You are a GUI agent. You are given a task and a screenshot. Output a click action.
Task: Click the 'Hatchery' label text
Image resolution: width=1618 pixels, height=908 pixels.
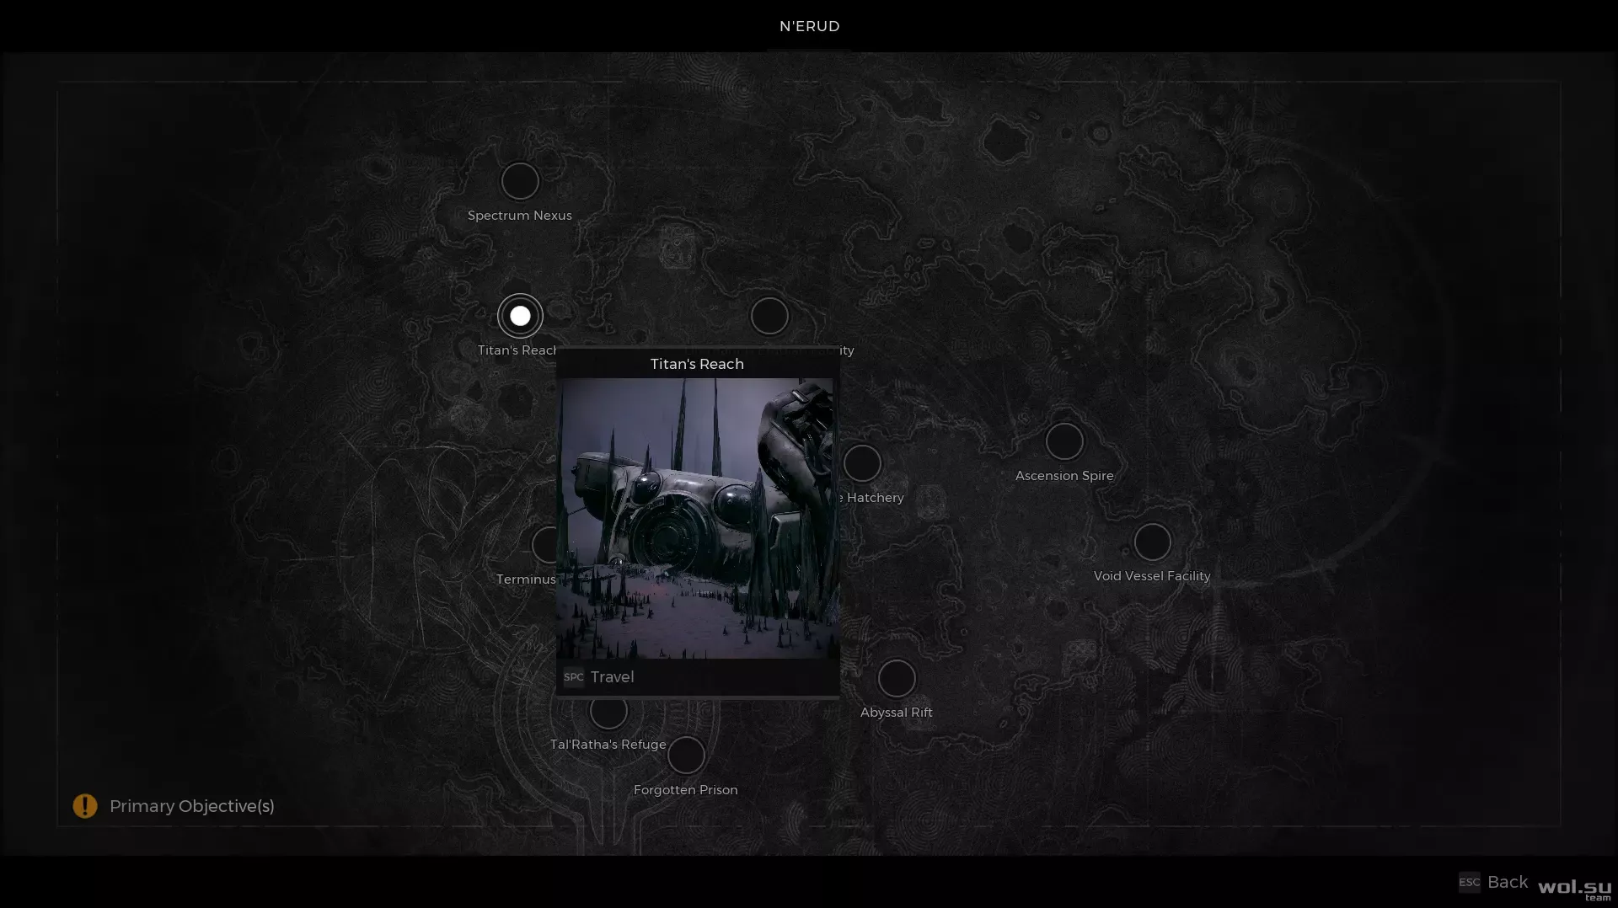[875, 498]
